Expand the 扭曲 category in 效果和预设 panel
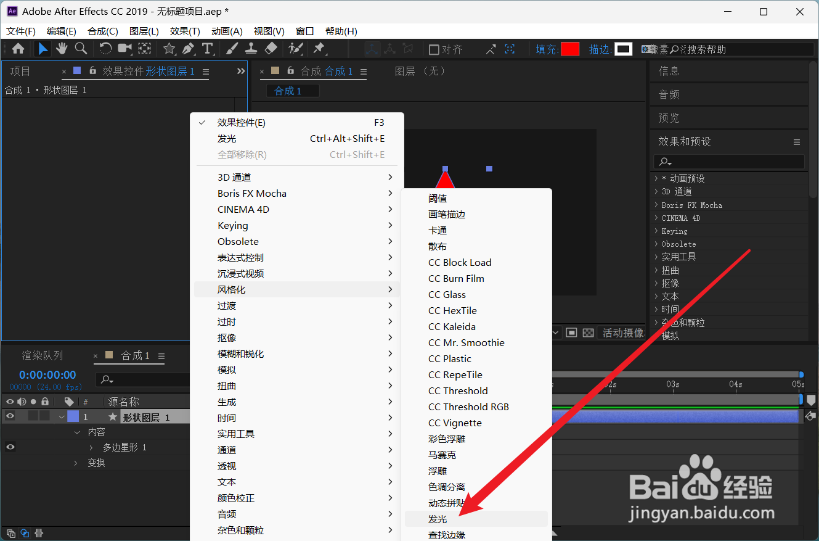 click(x=659, y=270)
